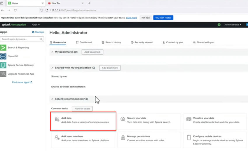Image resolution: width=248 pixels, height=151 pixels.
Task: Switch to the Search history tab
Action: point(111,42)
